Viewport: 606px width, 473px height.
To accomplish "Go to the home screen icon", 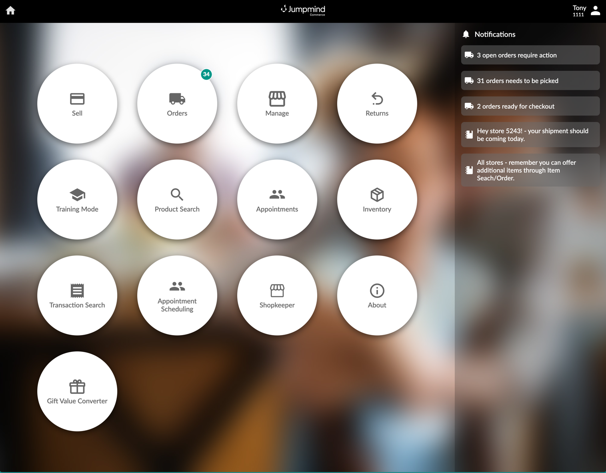I will 10,11.
